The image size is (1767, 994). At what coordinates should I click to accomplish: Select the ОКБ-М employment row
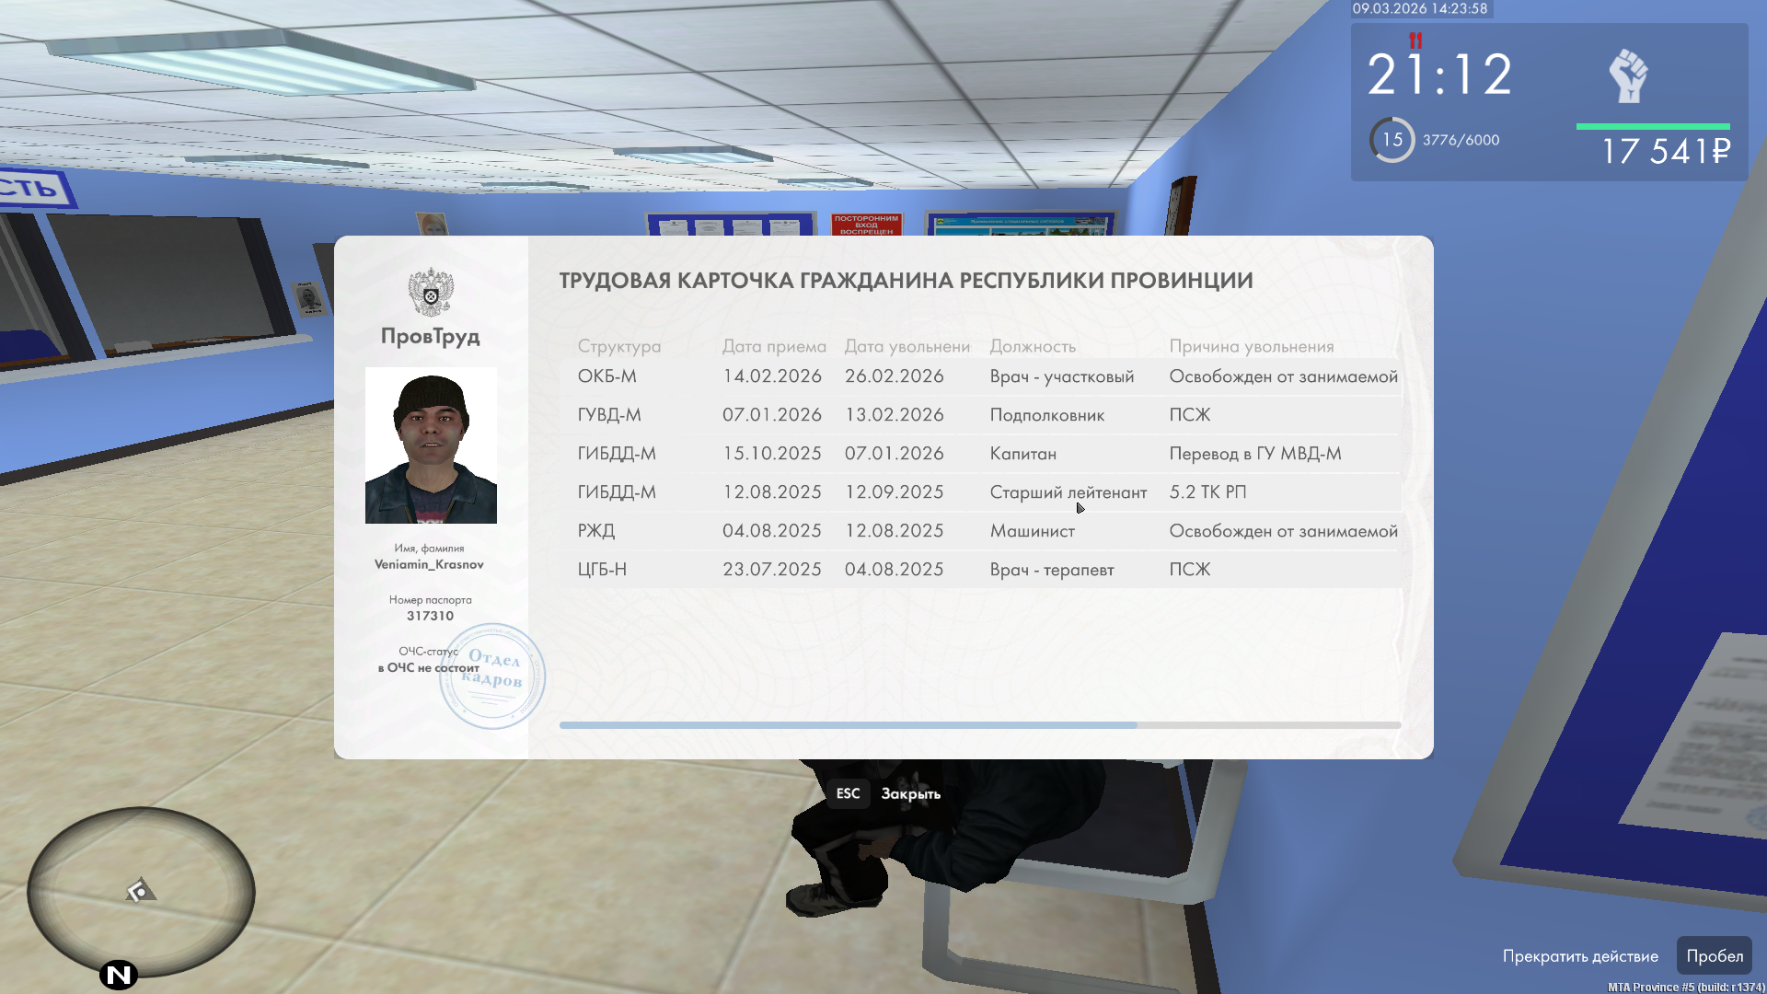pos(980,376)
